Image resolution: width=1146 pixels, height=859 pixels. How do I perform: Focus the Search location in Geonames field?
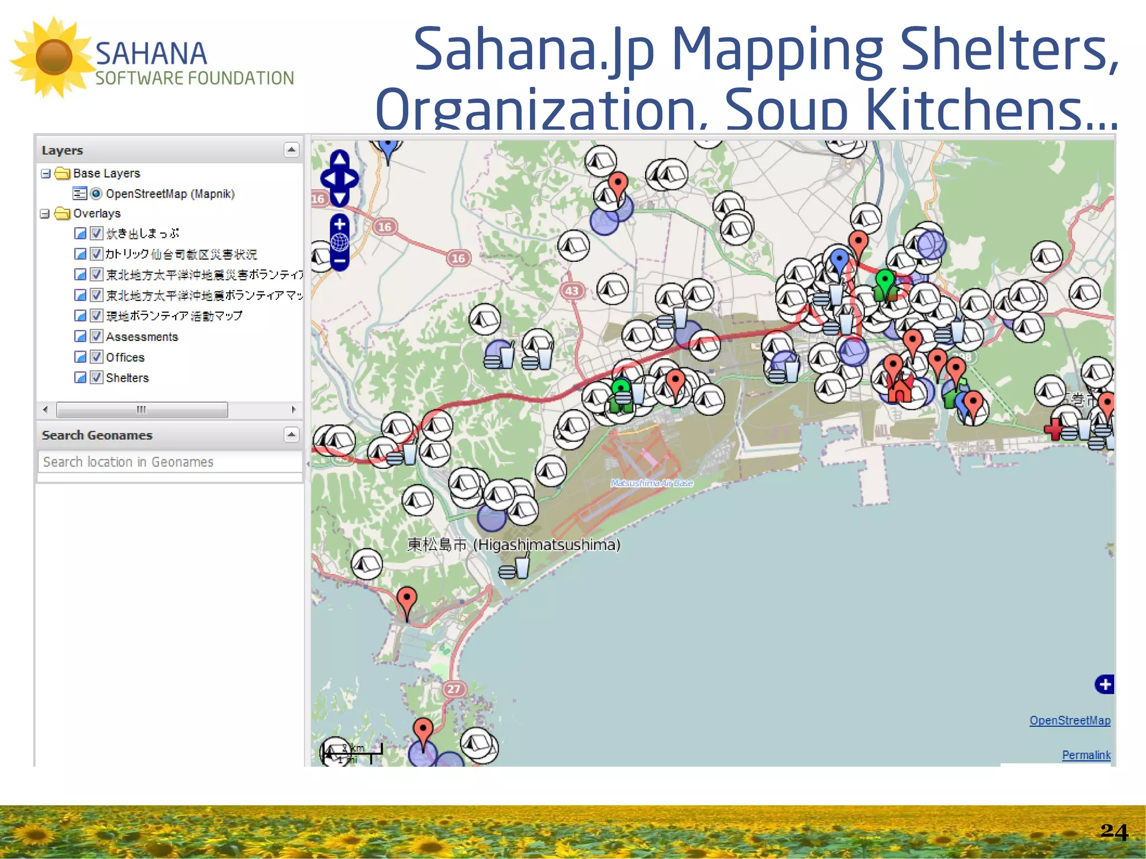(170, 462)
